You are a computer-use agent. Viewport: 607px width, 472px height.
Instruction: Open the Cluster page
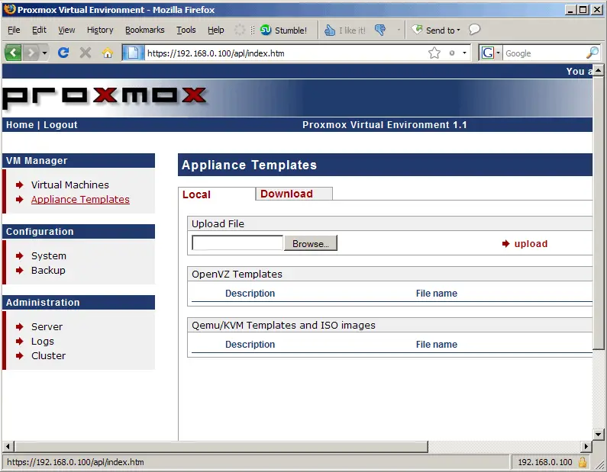48,355
